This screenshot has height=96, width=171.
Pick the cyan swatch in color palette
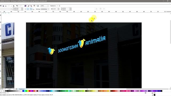[25, 91]
